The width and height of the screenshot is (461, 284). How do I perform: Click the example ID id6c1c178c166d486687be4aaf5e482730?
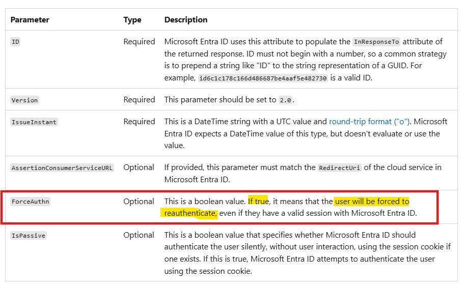(262, 79)
